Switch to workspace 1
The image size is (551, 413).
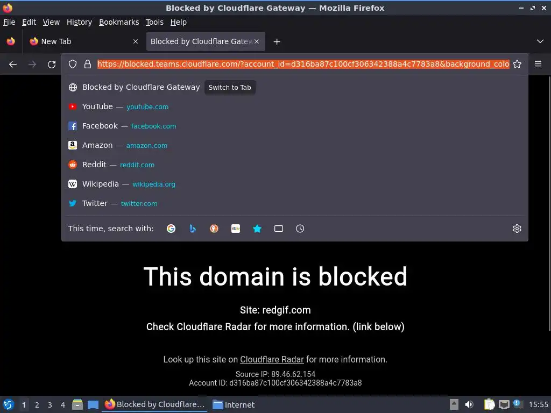pos(24,405)
